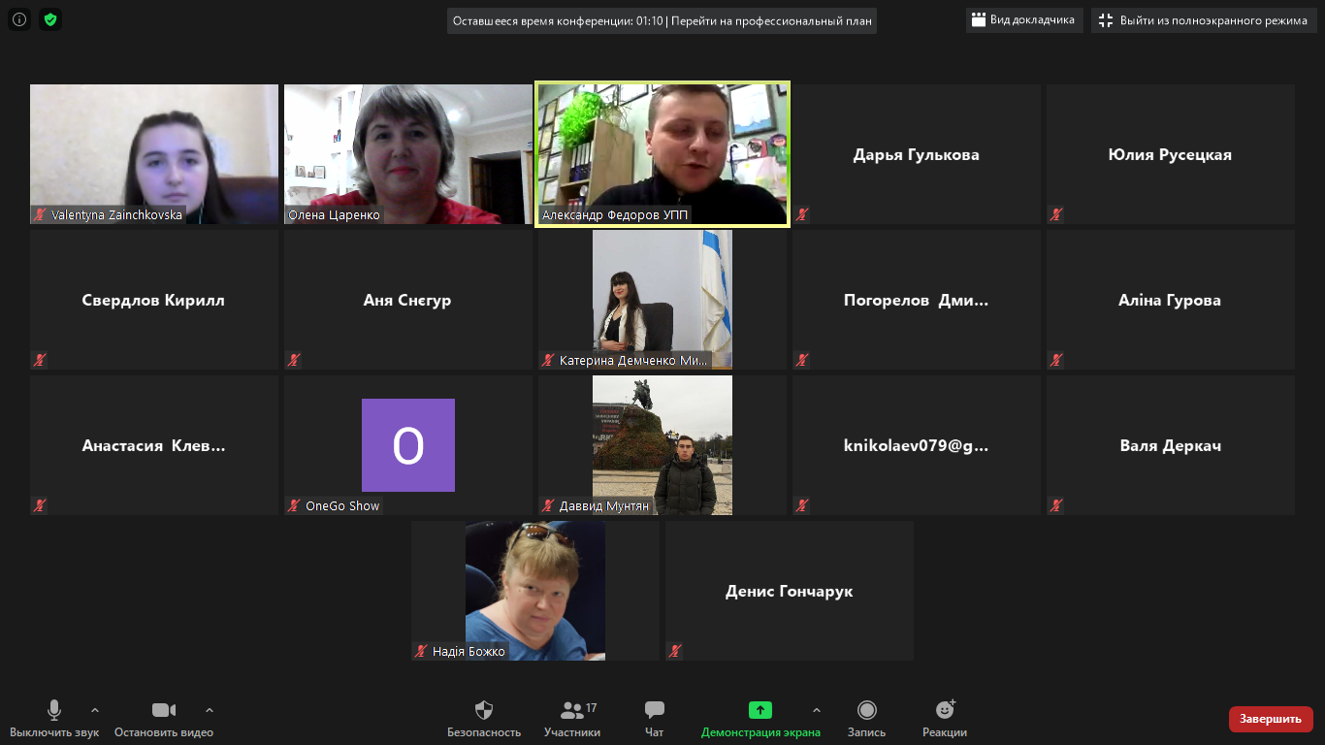Exit full screen mode button

[1203, 20]
